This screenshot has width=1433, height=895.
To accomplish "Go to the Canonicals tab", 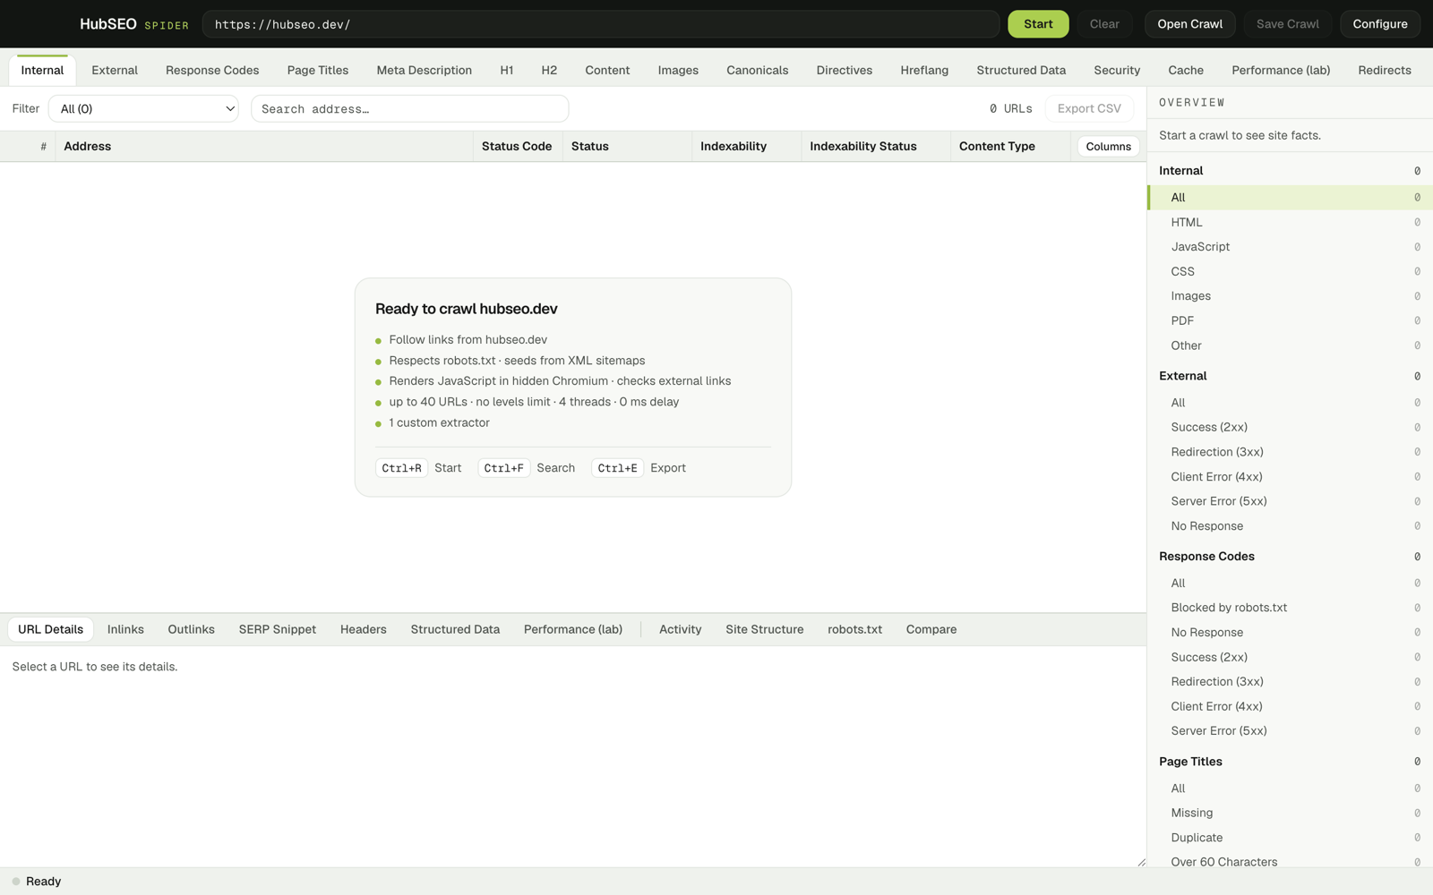I will coord(757,70).
